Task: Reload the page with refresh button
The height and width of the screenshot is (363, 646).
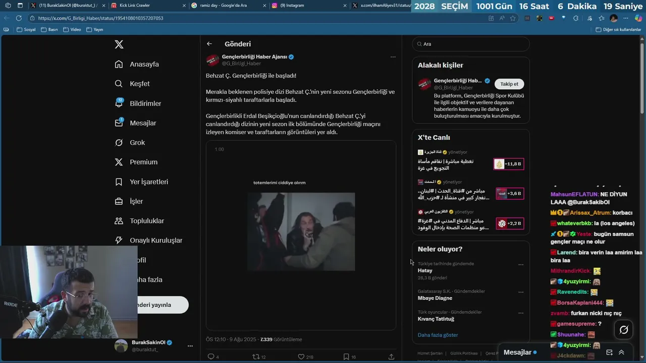Action: [x=18, y=18]
